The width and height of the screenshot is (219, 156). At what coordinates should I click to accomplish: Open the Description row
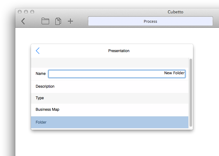[x=109, y=86]
